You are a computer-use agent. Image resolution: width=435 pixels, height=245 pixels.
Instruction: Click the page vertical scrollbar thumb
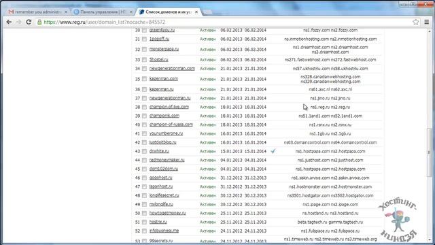pos(430,153)
